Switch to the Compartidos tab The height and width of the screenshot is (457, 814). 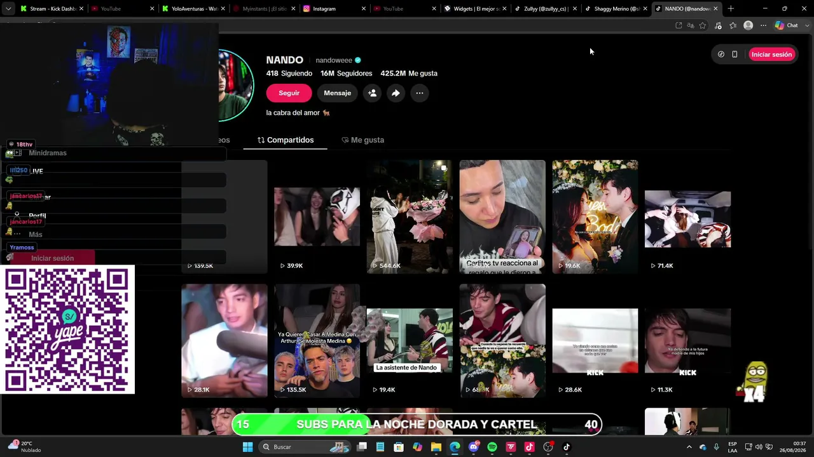pos(286,140)
